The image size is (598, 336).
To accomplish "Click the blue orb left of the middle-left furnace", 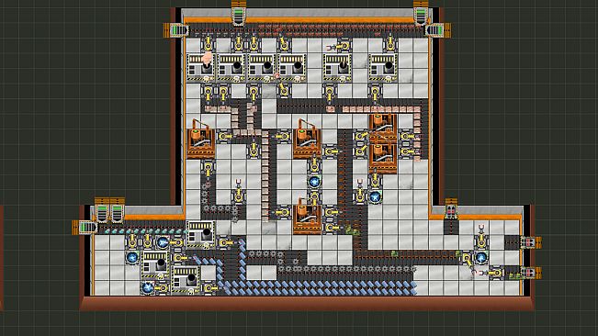I will click(132, 258).
